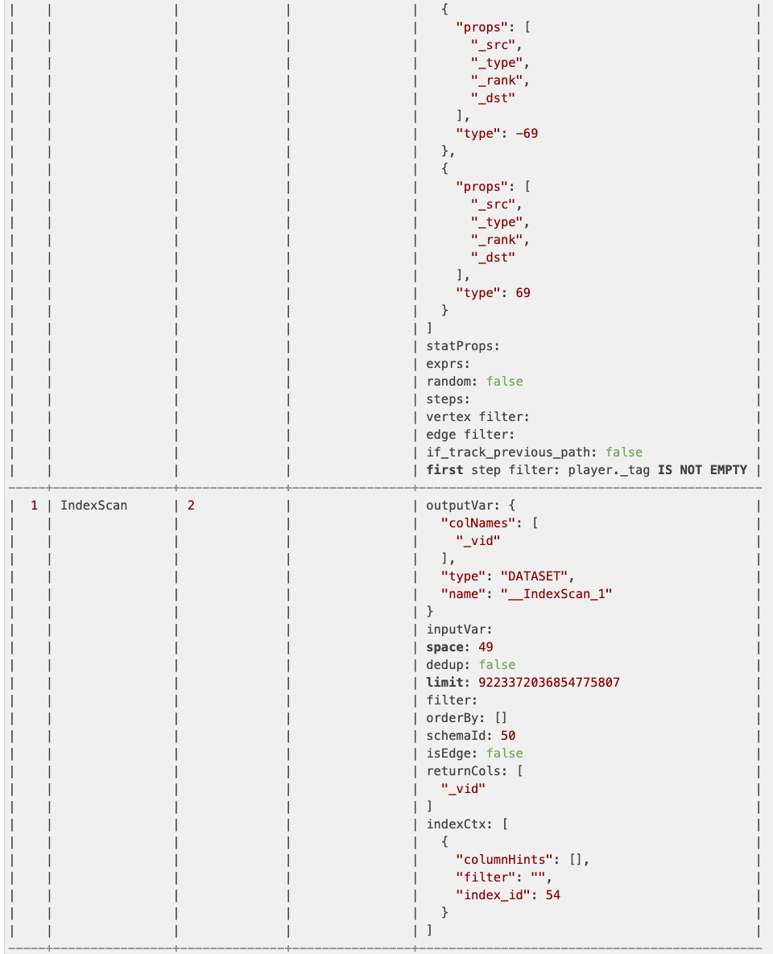Click the if_track_previous_path false value

(x=623, y=452)
